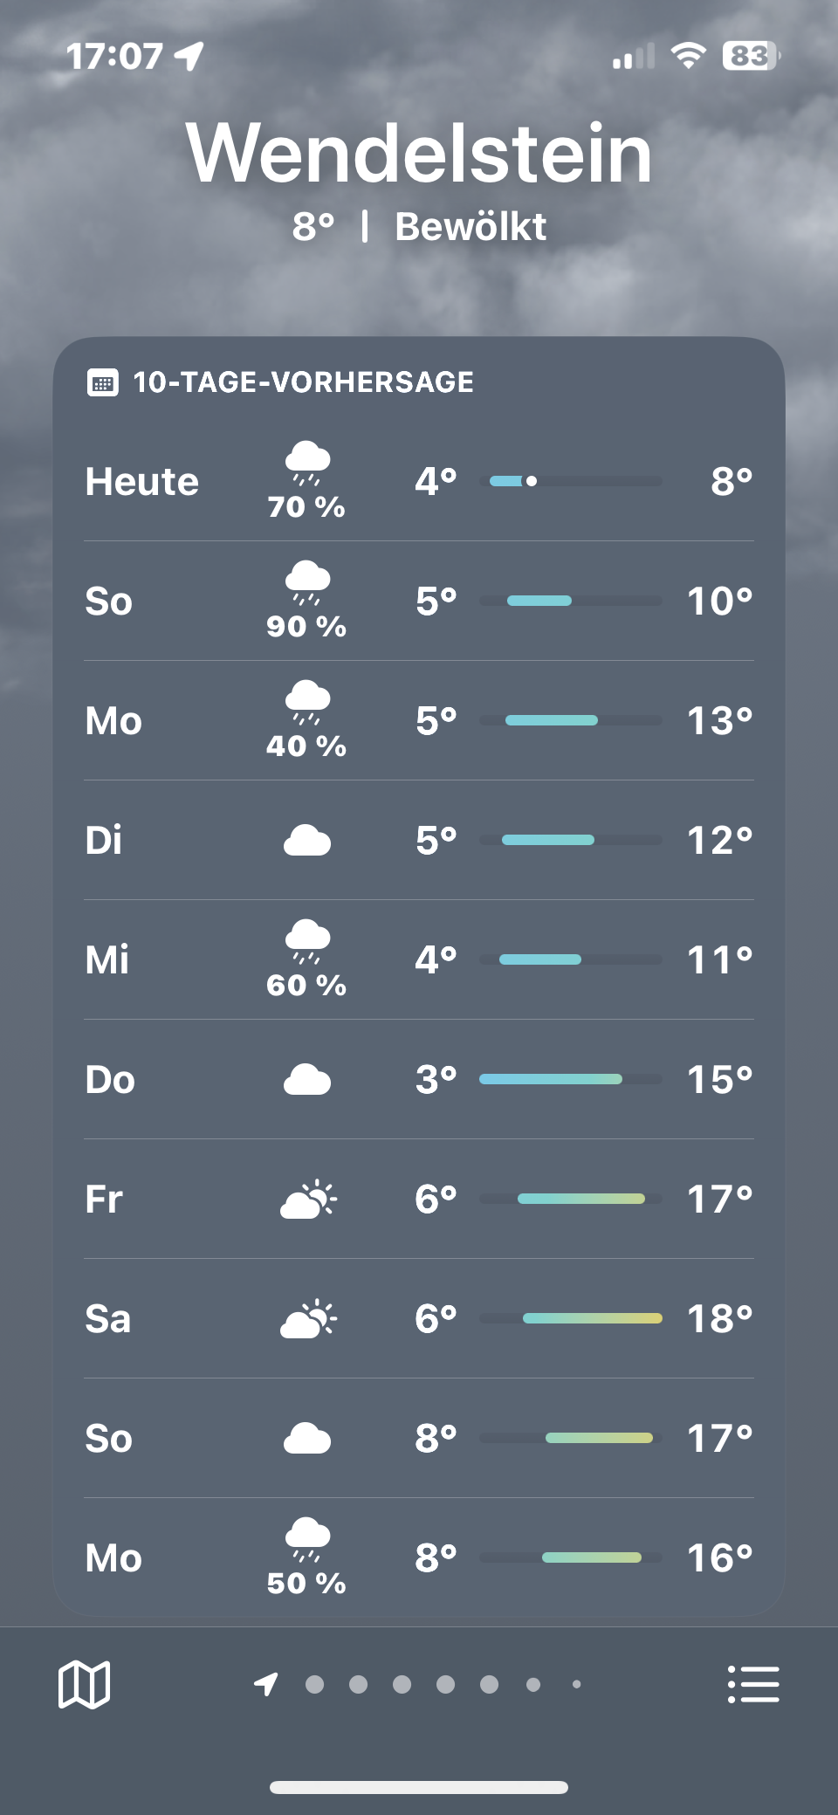Tap the Wi-Fi status icon

tap(688, 57)
